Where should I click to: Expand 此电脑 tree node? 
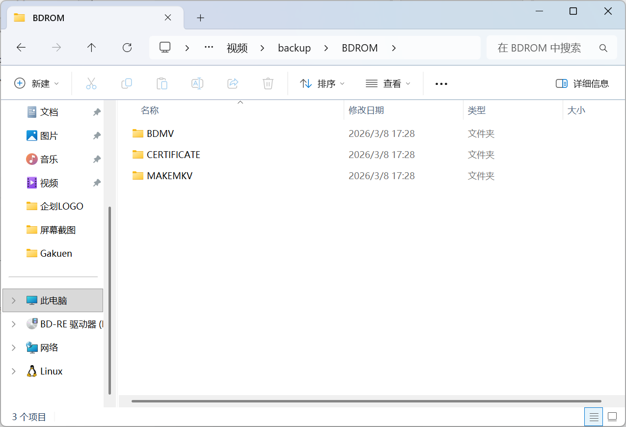tap(14, 300)
